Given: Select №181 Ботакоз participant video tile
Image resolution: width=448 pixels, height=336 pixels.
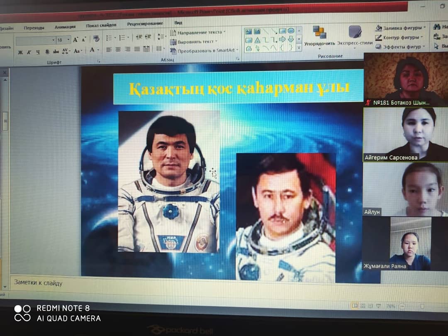Looking at the screenshot, I should tap(406, 80).
